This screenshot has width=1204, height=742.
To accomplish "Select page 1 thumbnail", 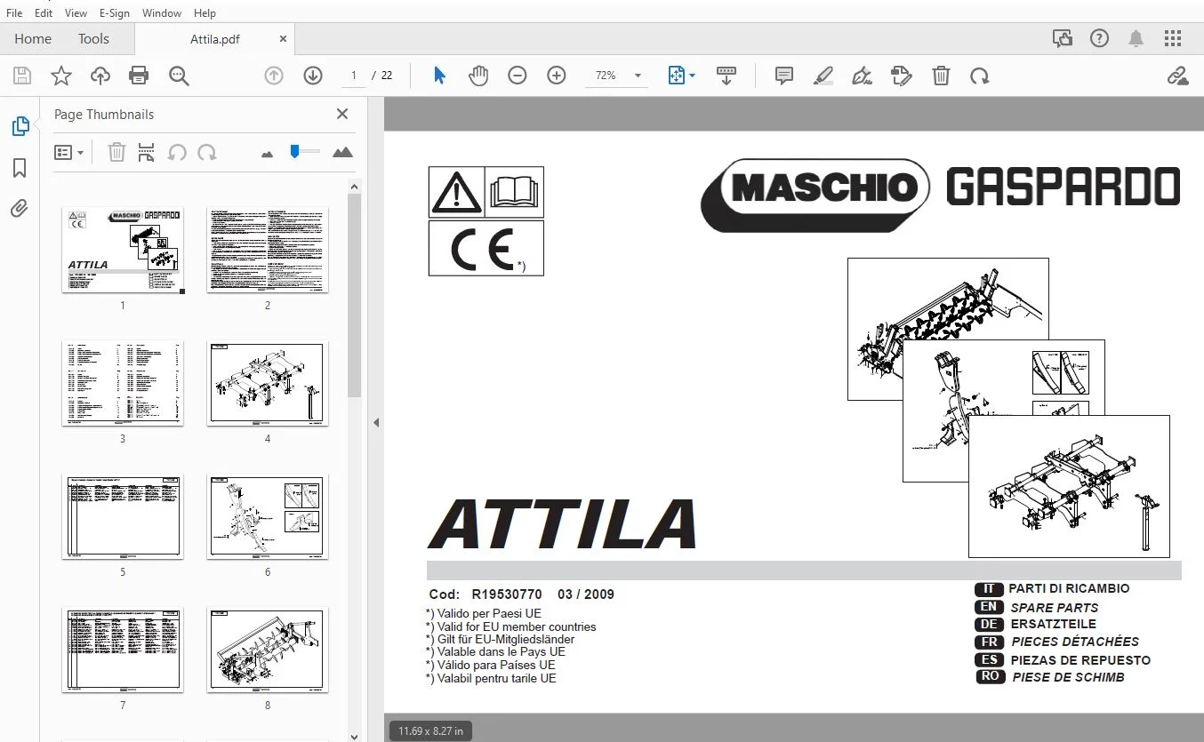I will click(123, 251).
